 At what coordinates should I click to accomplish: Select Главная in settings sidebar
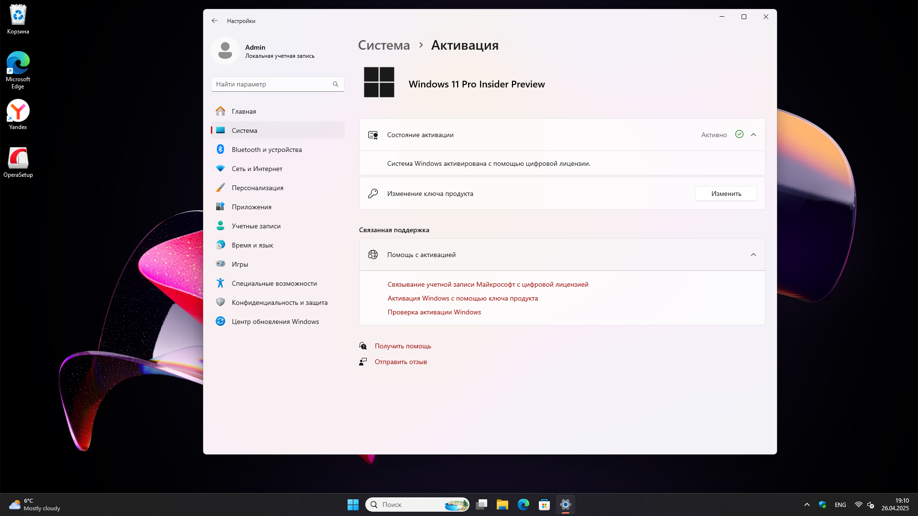click(244, 111)
